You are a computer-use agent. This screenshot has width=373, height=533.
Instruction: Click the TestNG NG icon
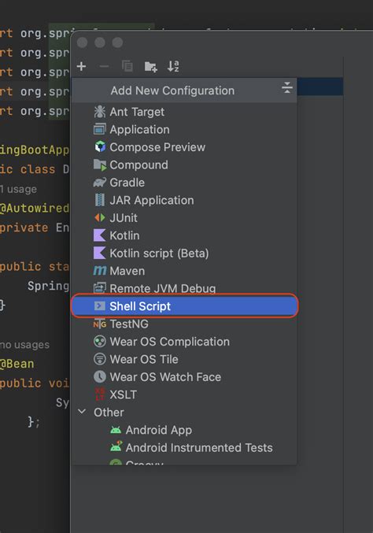tap(99, 324)
